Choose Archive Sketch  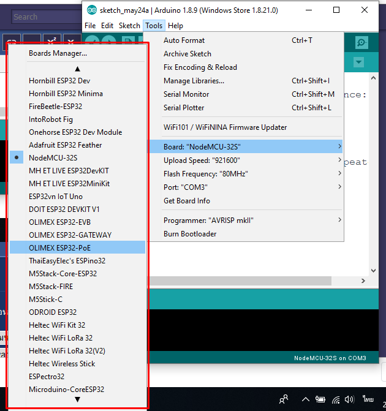tap(246, 54)
